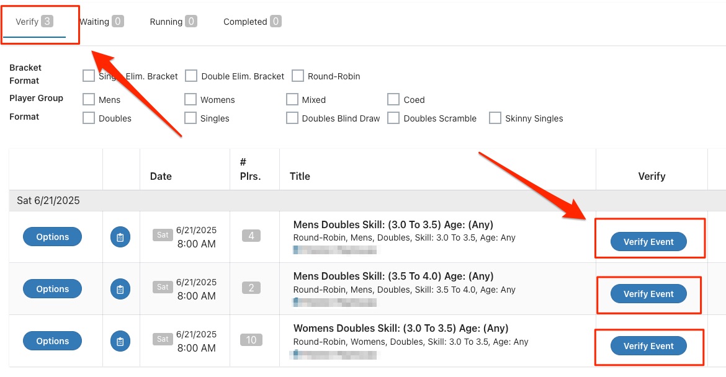Verify the Womens Doubles event
The height and width of the screenshot is (377, 726).
[x=648, y=346]
